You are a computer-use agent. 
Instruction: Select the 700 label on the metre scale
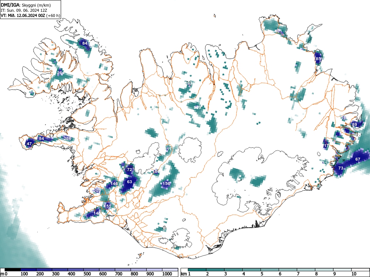[118, 274]
